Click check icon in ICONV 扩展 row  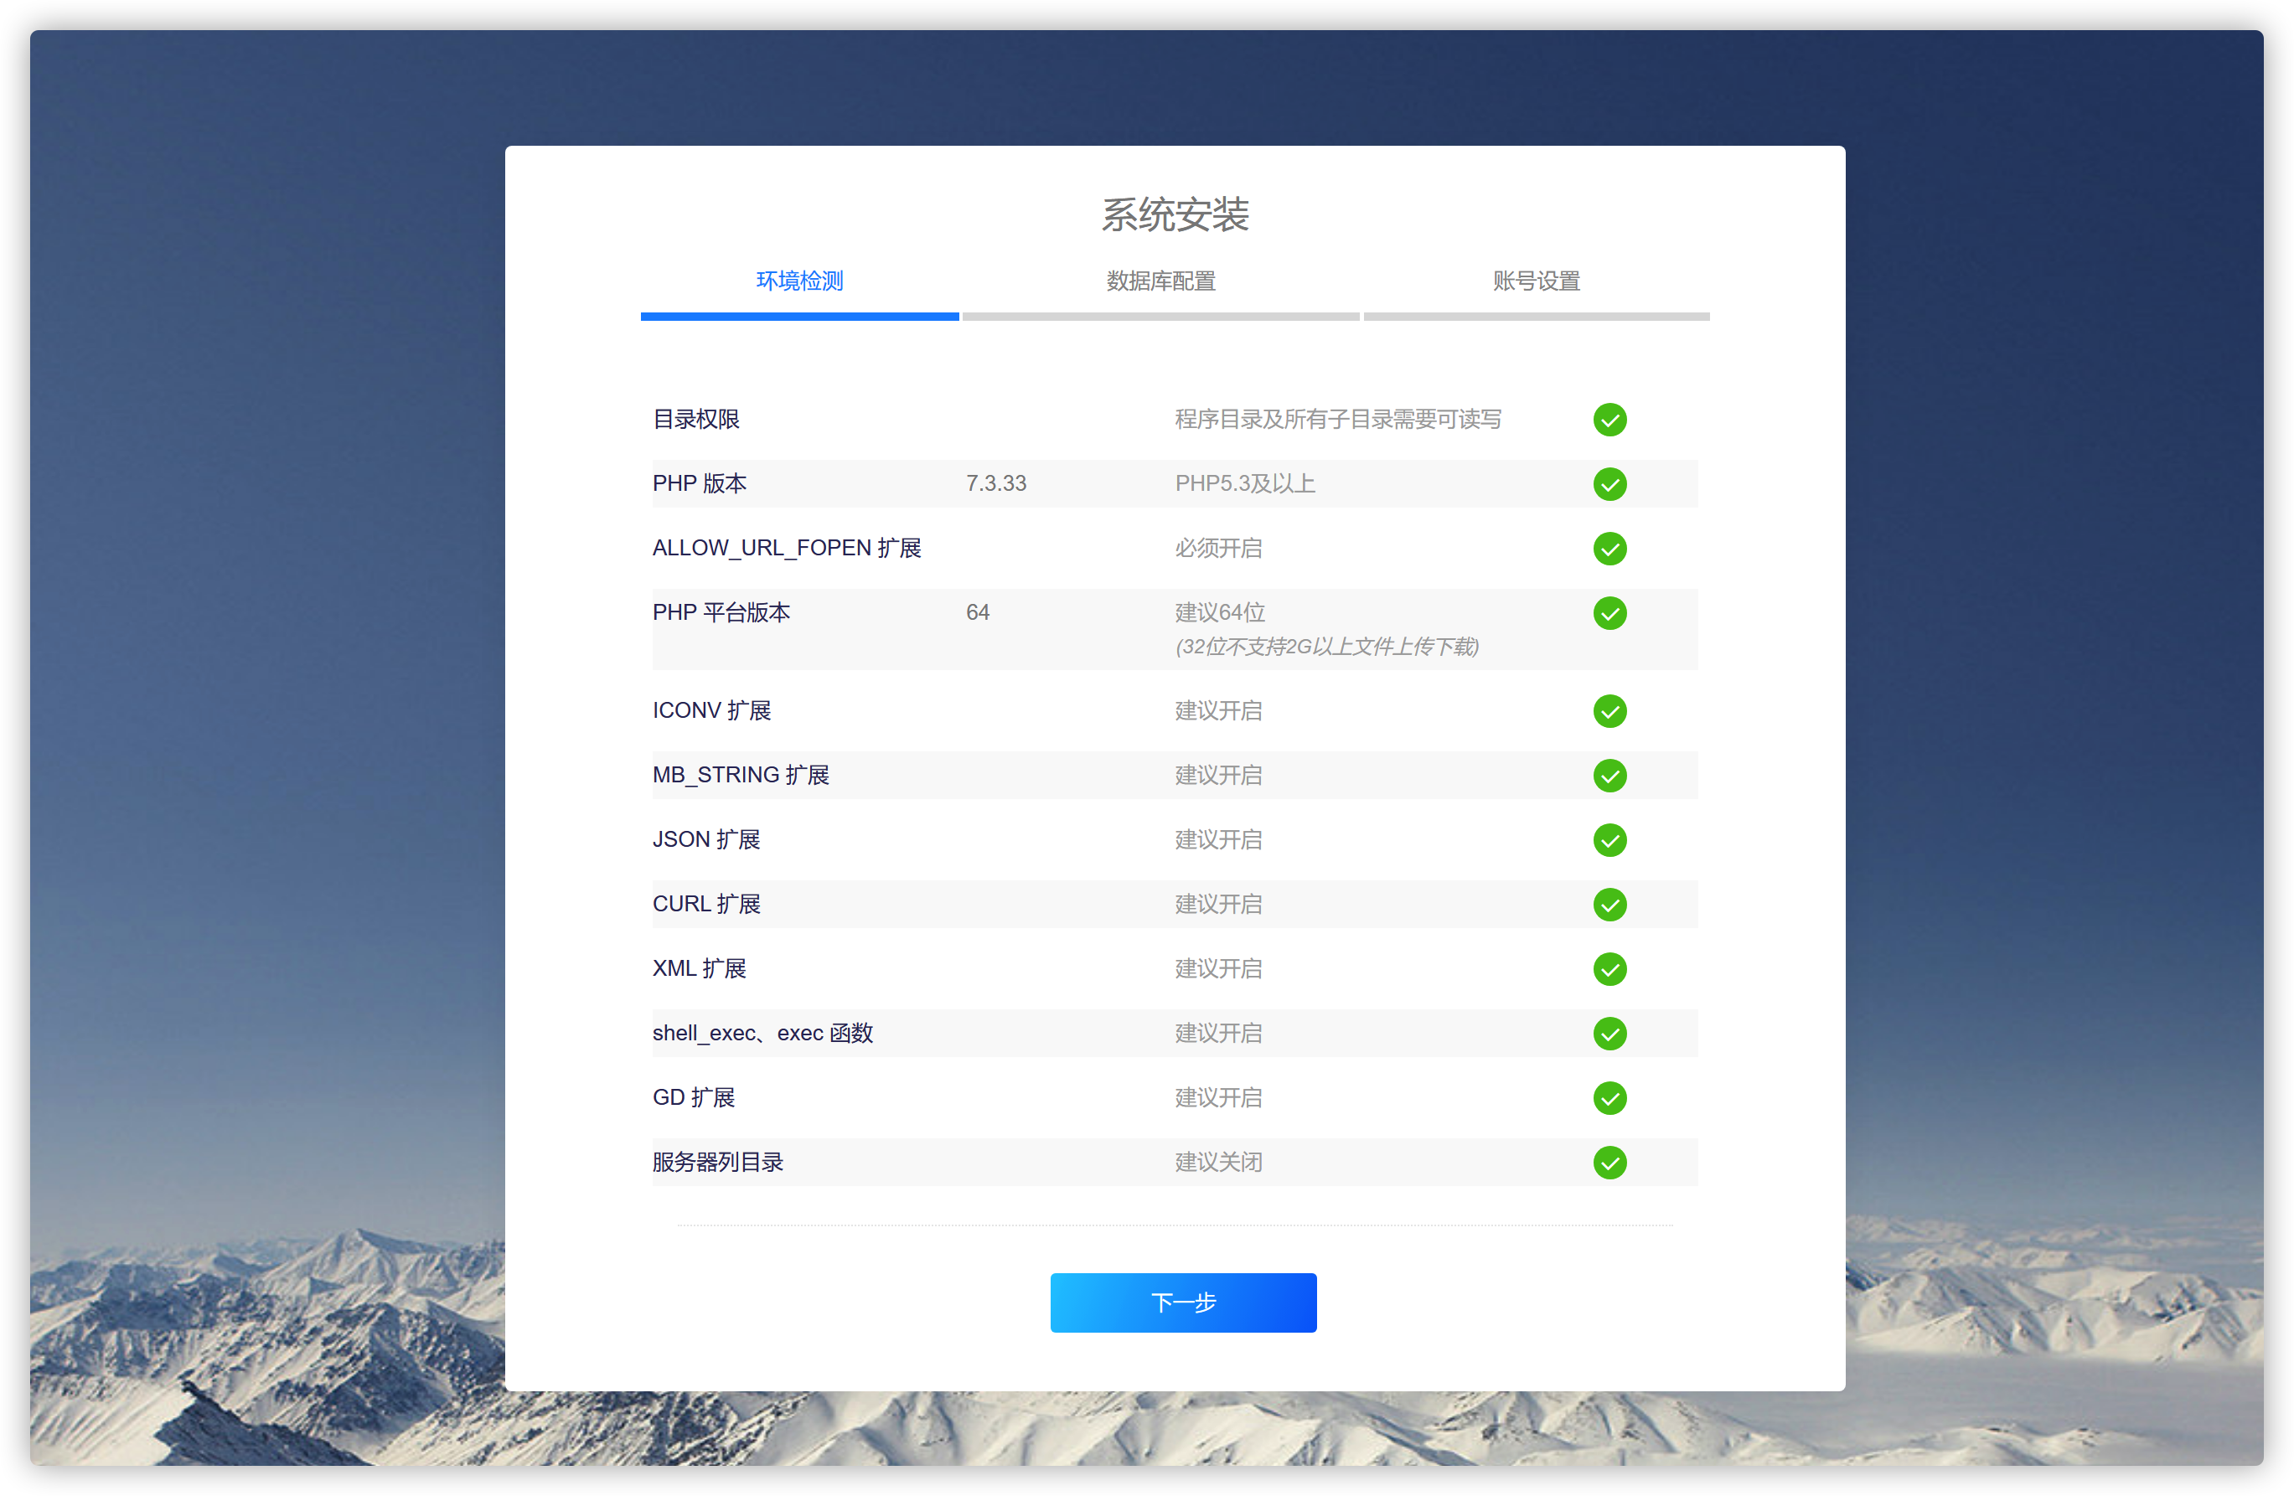click(x=1609, y=711)
